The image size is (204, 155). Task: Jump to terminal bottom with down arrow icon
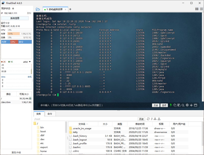pos(191,105)
